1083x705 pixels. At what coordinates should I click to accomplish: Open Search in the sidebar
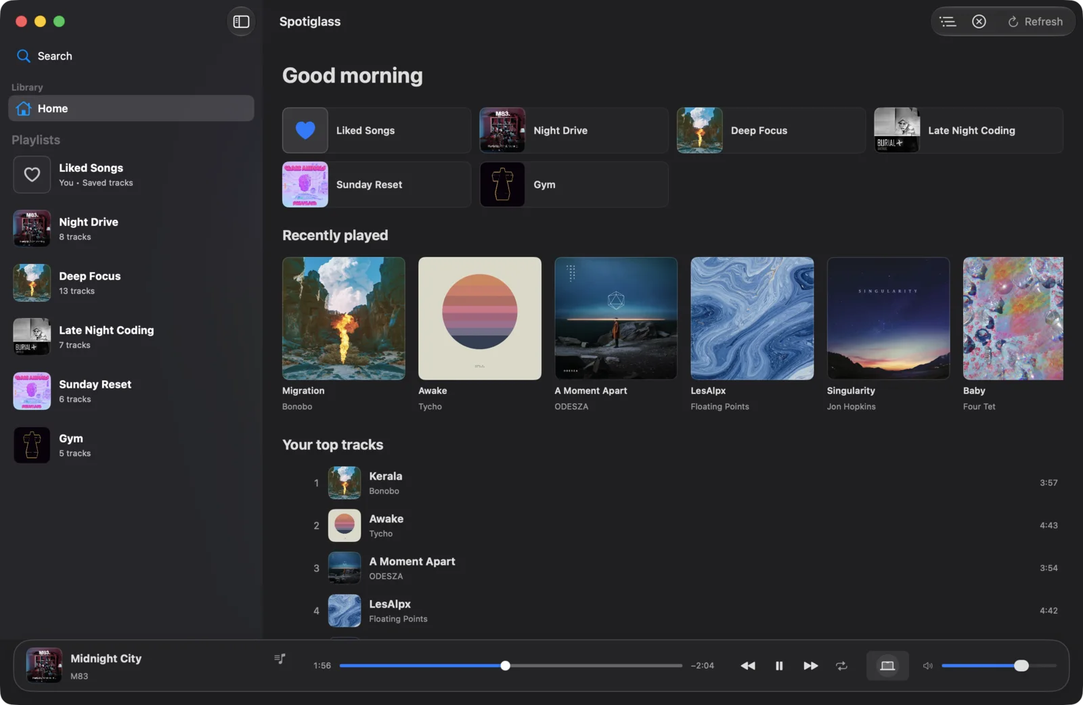(45, 56)
